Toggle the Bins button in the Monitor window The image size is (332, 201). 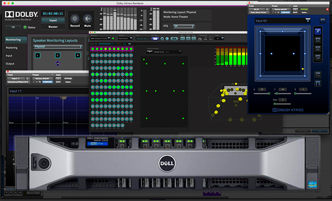pyautogui.click(x=183, y=39)
